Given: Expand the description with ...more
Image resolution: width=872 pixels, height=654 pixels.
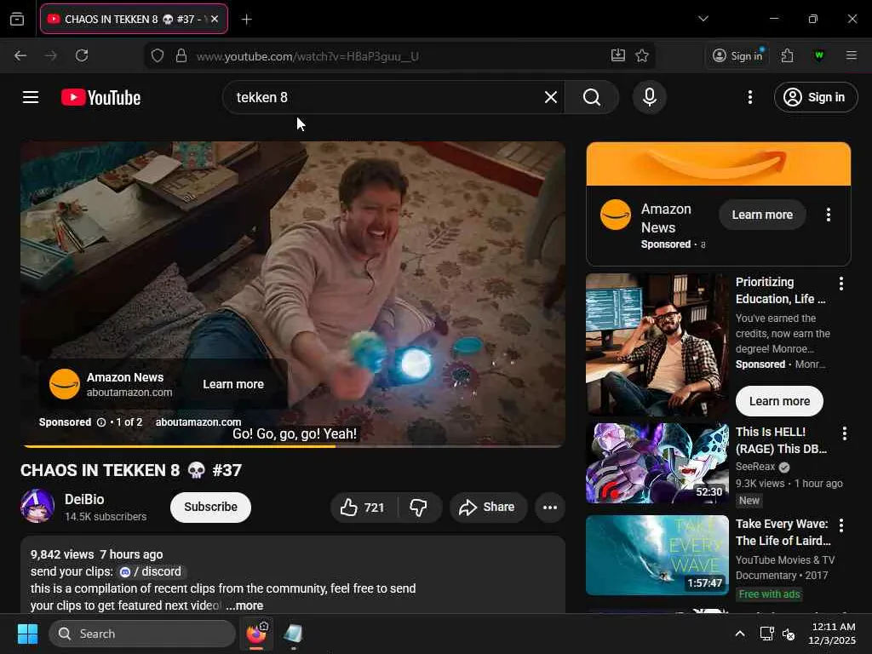Looking at the screenshot, I should tap(244, 605).
